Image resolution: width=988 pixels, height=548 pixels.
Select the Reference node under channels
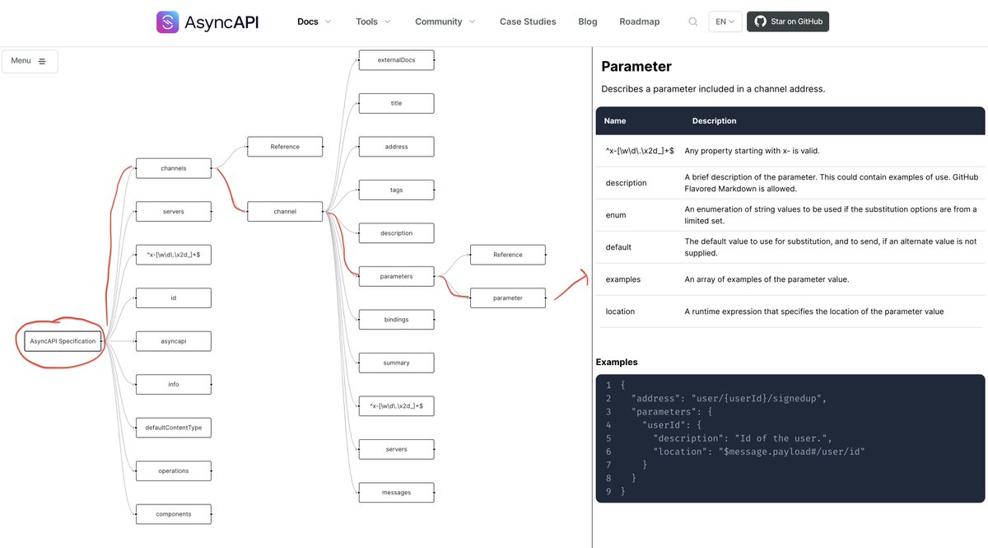pos(285,147)
